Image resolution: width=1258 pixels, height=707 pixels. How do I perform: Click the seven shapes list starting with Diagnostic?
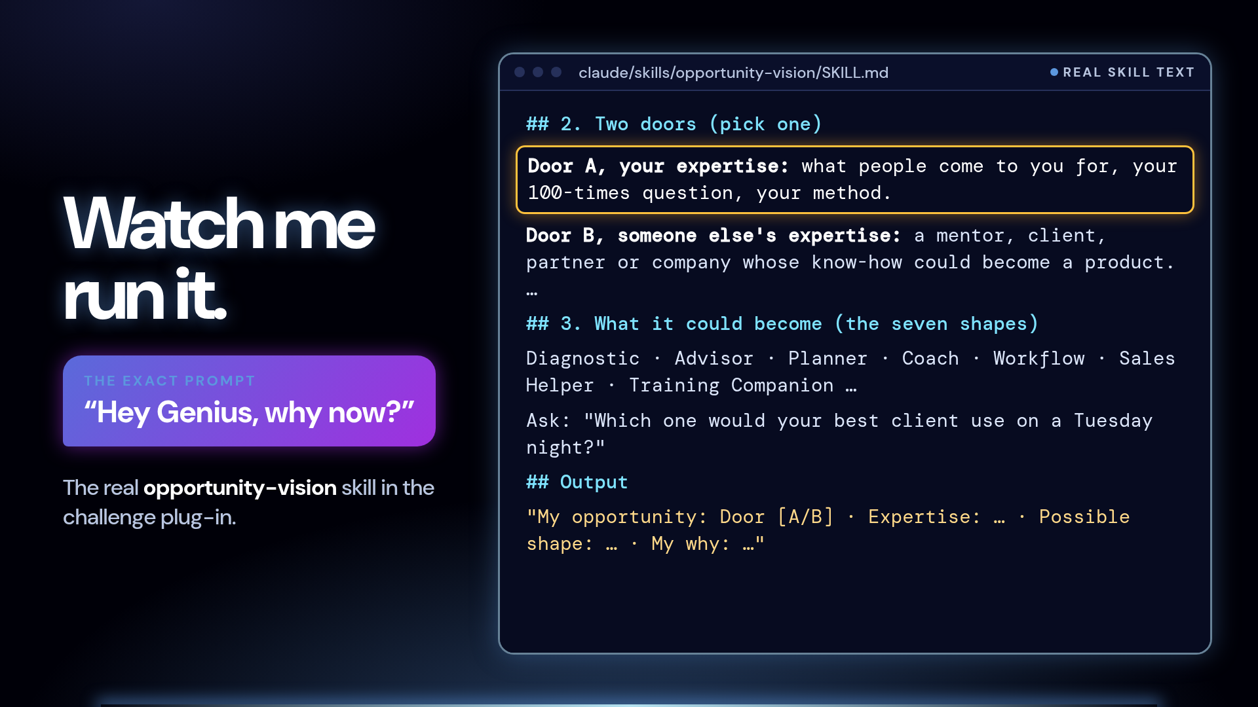click(850, 372)
